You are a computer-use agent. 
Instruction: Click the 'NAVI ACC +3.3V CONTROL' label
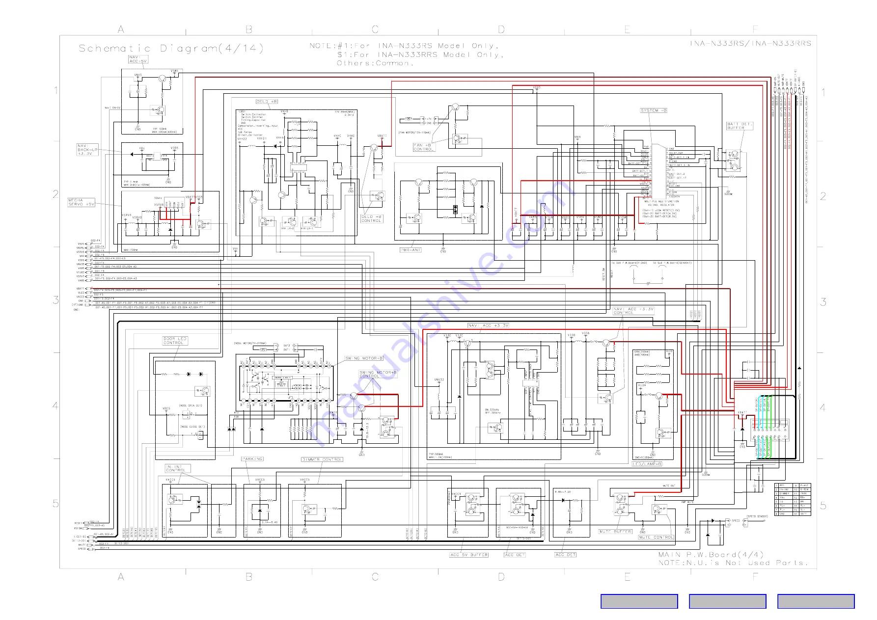pos(633,311)
